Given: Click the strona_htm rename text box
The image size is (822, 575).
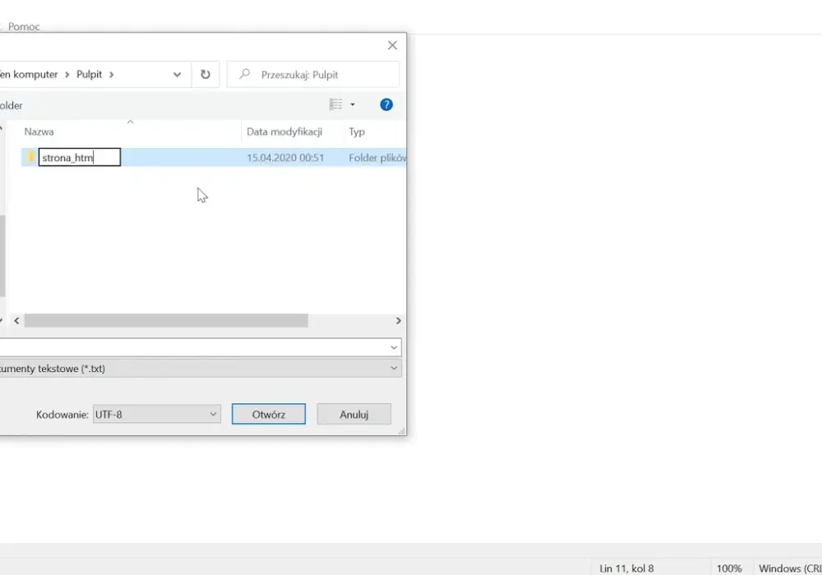Looking at the screenshot, I should [x=80, y=157].
